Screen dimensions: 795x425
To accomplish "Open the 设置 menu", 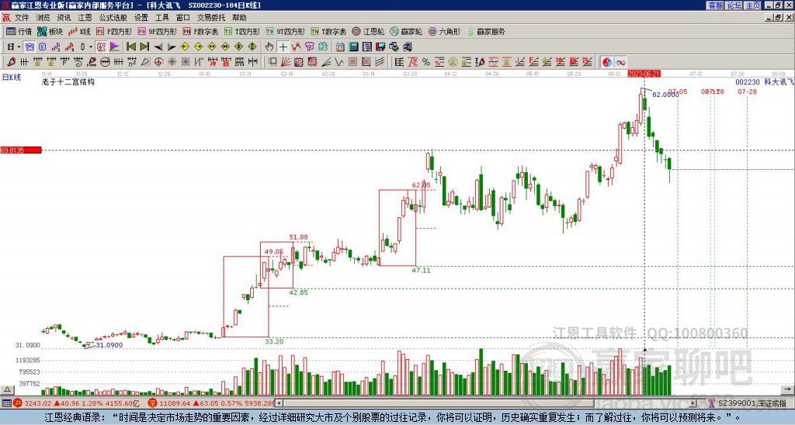I will tap(141, 18).
